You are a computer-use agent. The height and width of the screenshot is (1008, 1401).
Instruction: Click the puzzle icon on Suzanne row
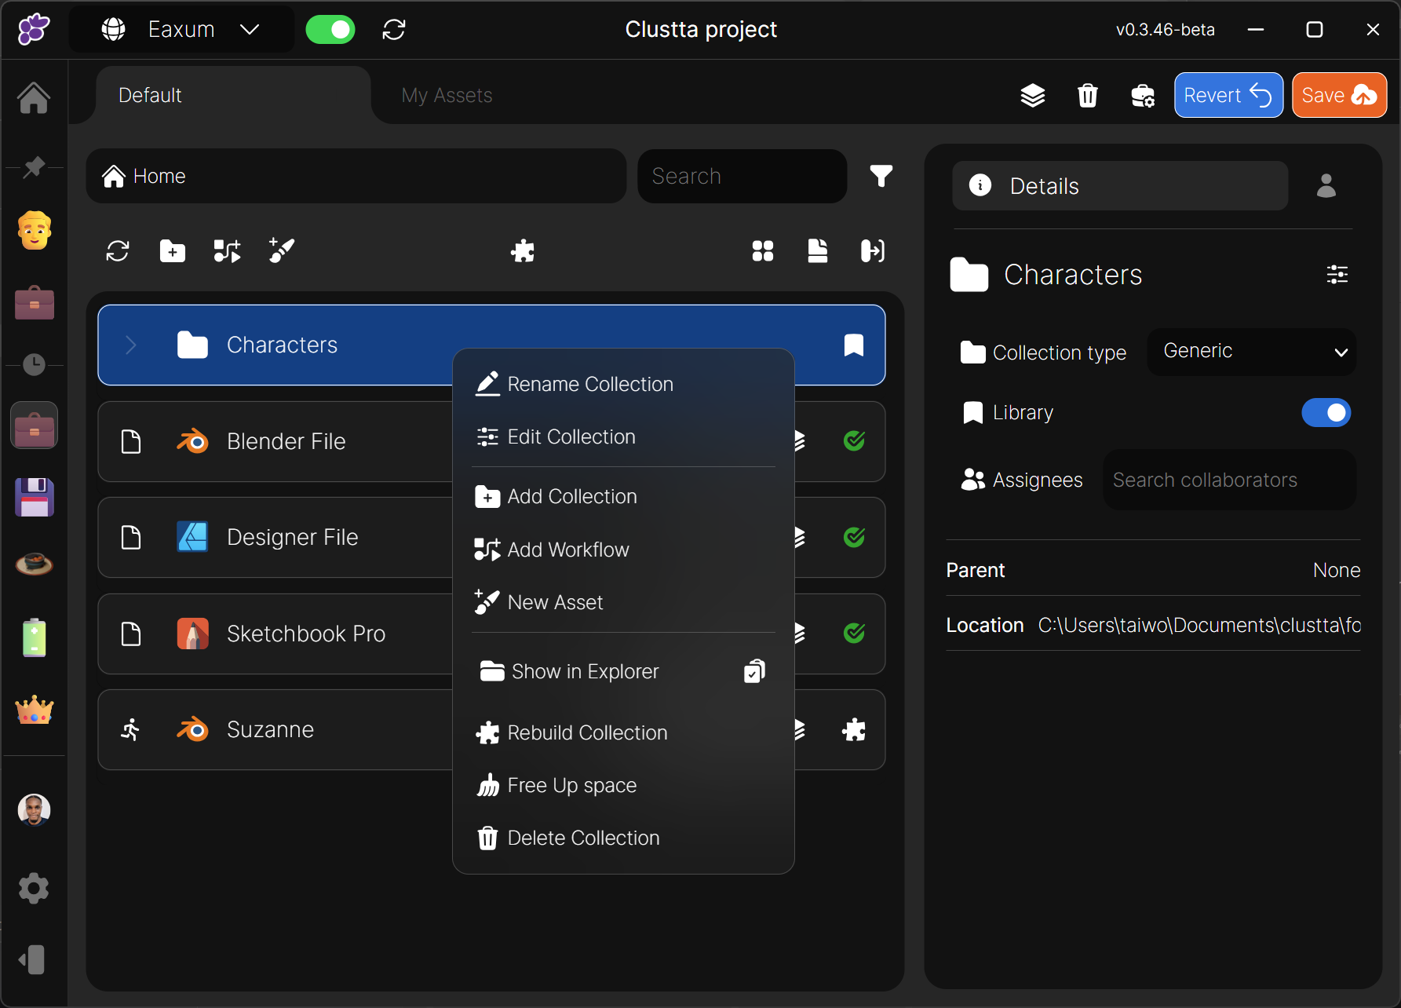tap(854, 730)
